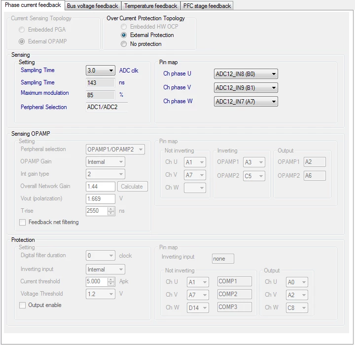Click the COMP2 field
This screenshot has height=345, width=355.
235,294
